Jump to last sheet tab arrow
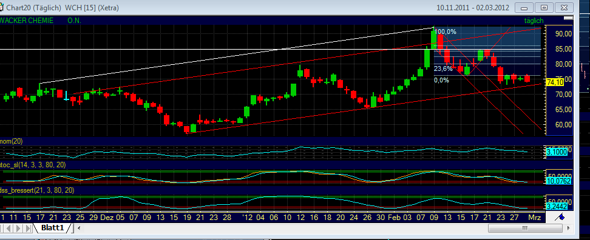 pyautogui.click(x=28, y=228)
